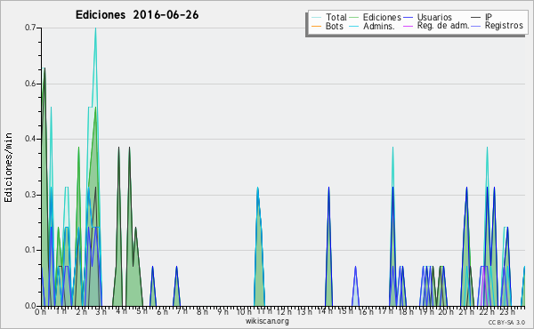Click the '0 h' x-axis label

coord(40,312)
